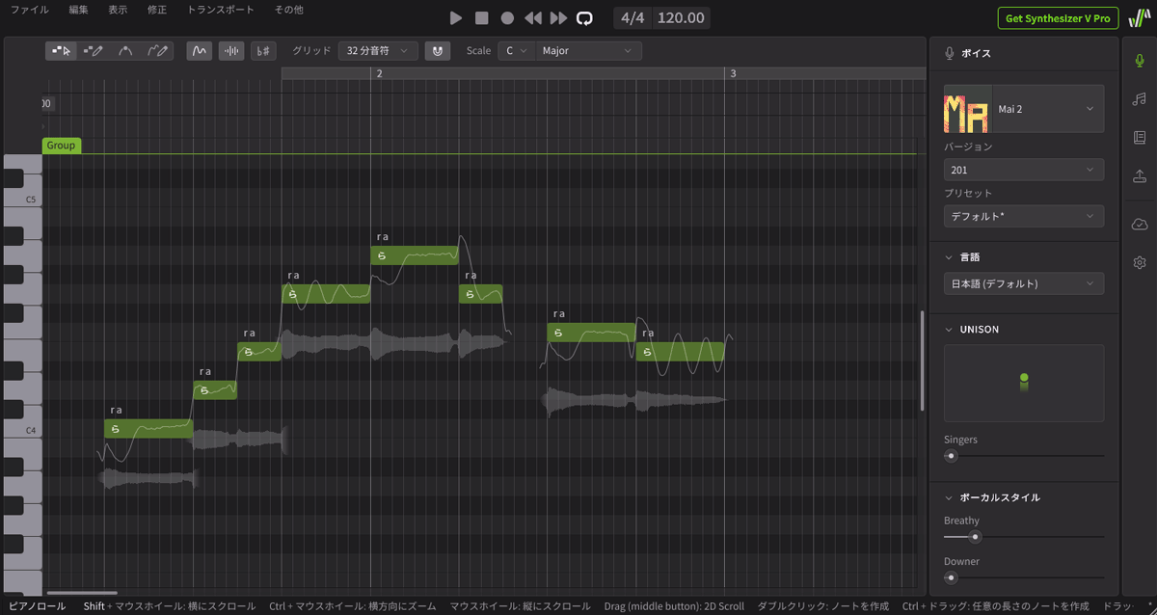This screenshot has width=1157, height=615.
Task: Select the last ra note on the right
Action: coord(680,352)
